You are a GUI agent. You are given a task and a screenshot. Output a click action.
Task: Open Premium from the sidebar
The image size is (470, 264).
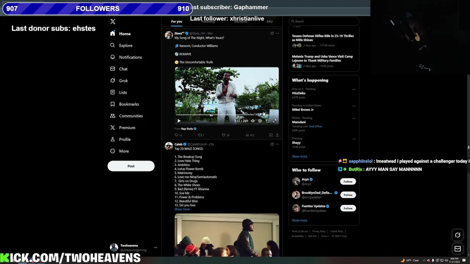click(x=123, y=128)
